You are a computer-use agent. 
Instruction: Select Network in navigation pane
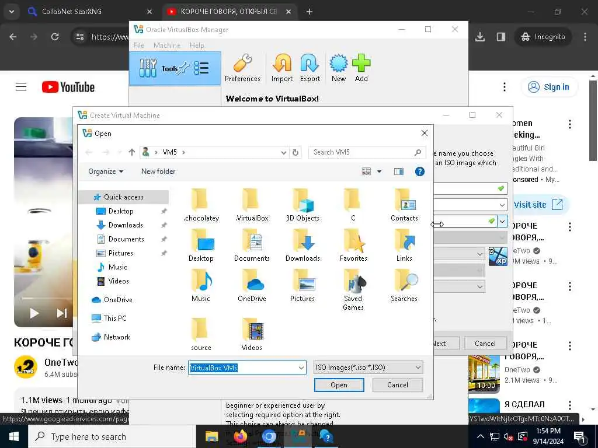(x=117, y=337)
